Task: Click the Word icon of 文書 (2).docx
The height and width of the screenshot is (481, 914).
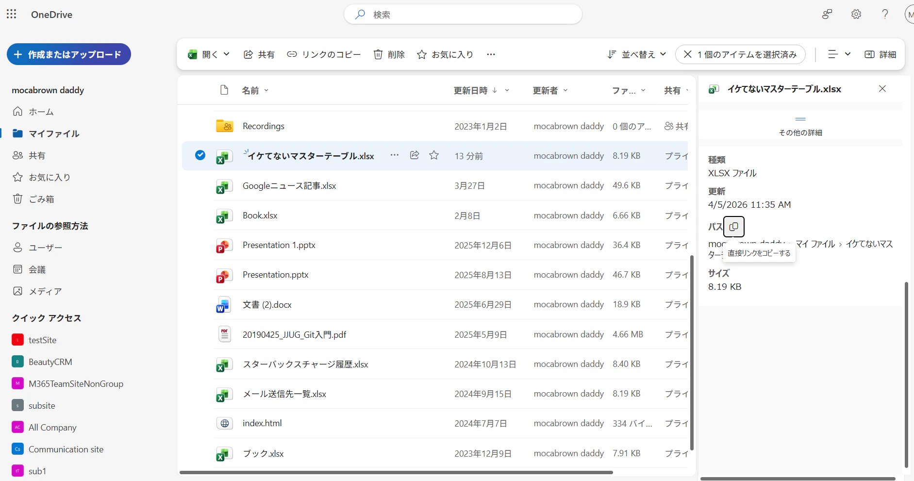Action: click(x=224, y=305)
